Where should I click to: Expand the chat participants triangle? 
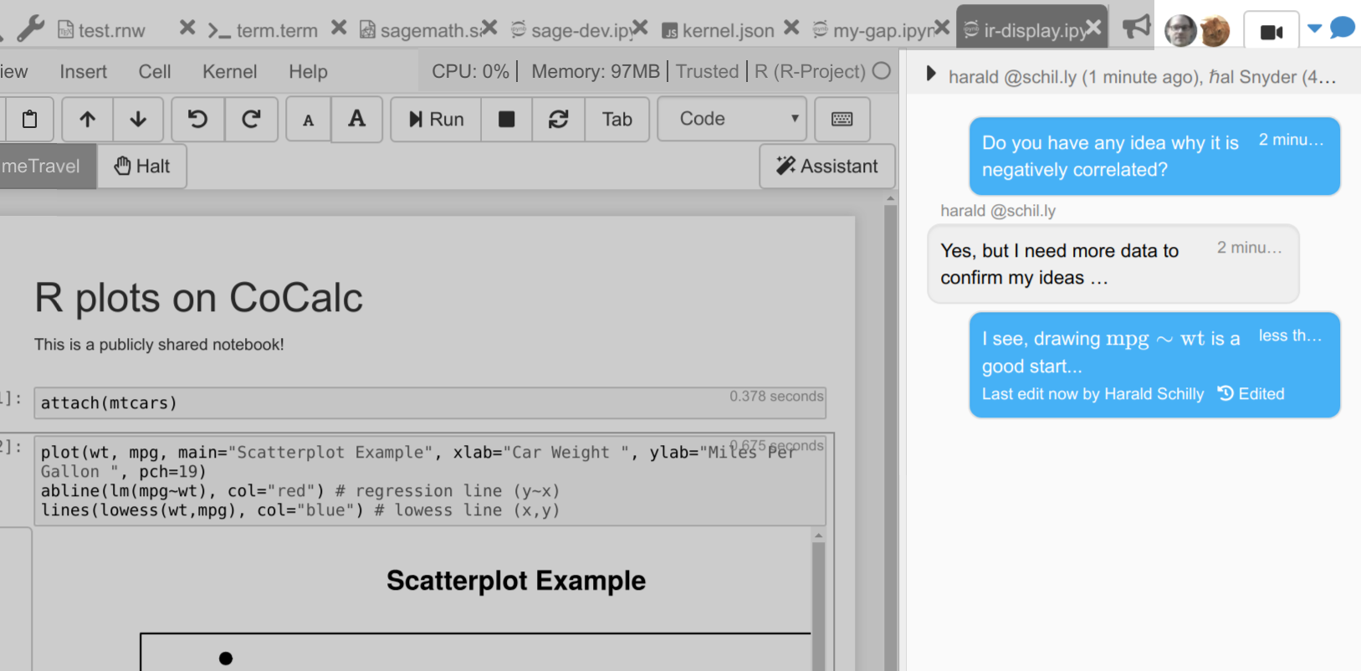[931, 74]
